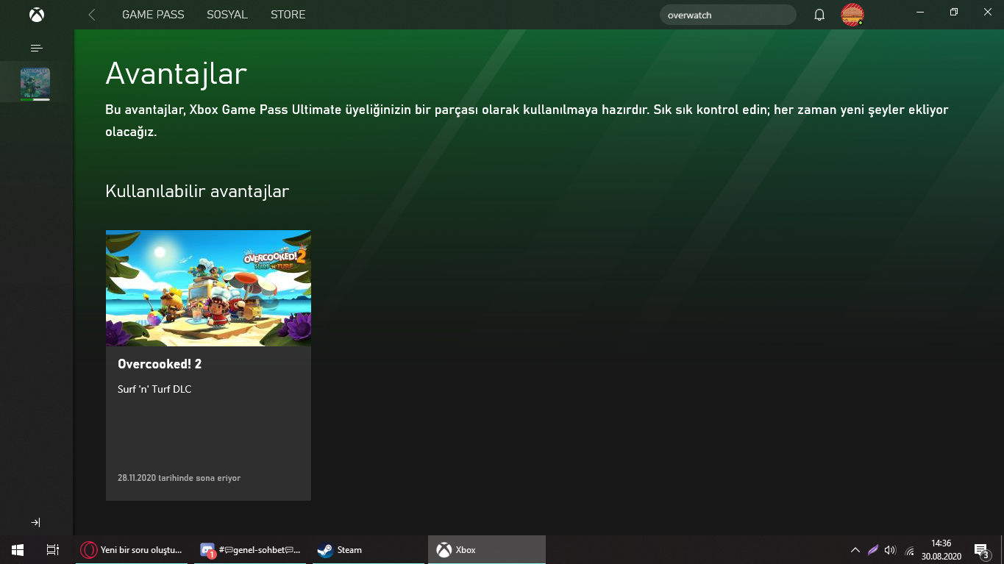Click the Avantajlar page title

click(x=176, y=74)
